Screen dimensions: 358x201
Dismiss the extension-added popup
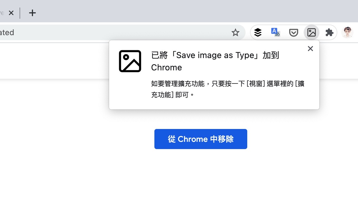[x=310, y=49]
